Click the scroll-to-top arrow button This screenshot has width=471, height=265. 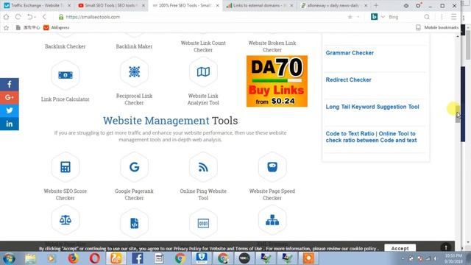coord(446,247)
